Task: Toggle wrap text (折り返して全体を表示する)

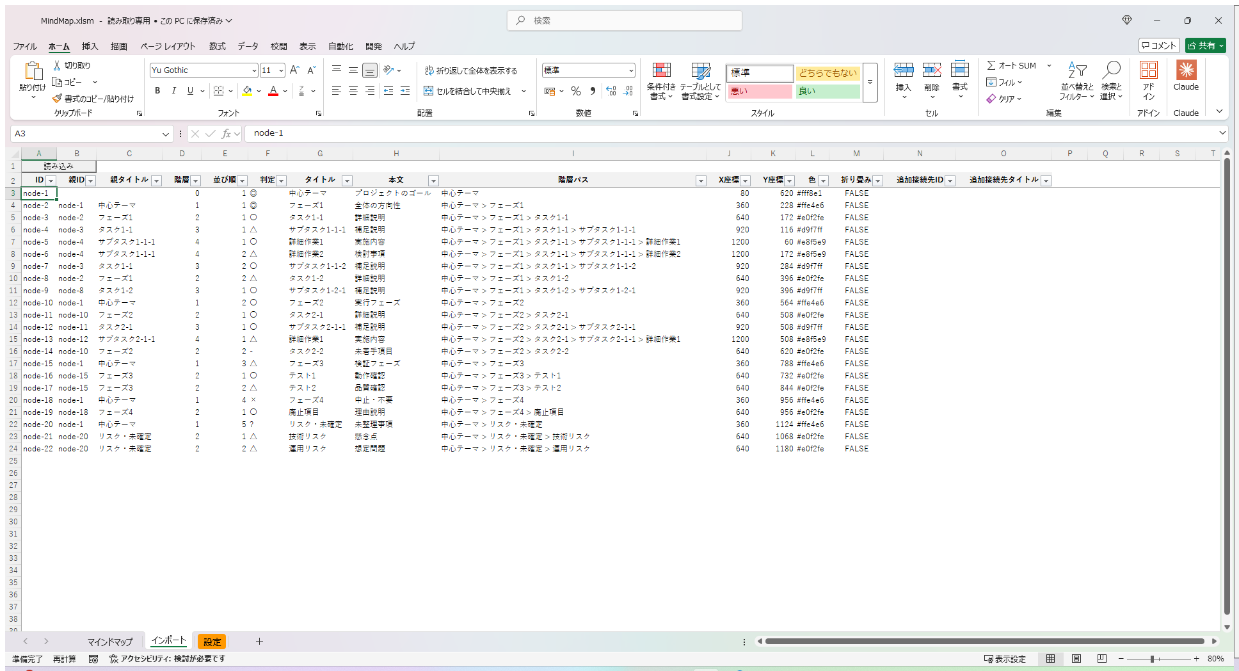Action: click(471, 70)
